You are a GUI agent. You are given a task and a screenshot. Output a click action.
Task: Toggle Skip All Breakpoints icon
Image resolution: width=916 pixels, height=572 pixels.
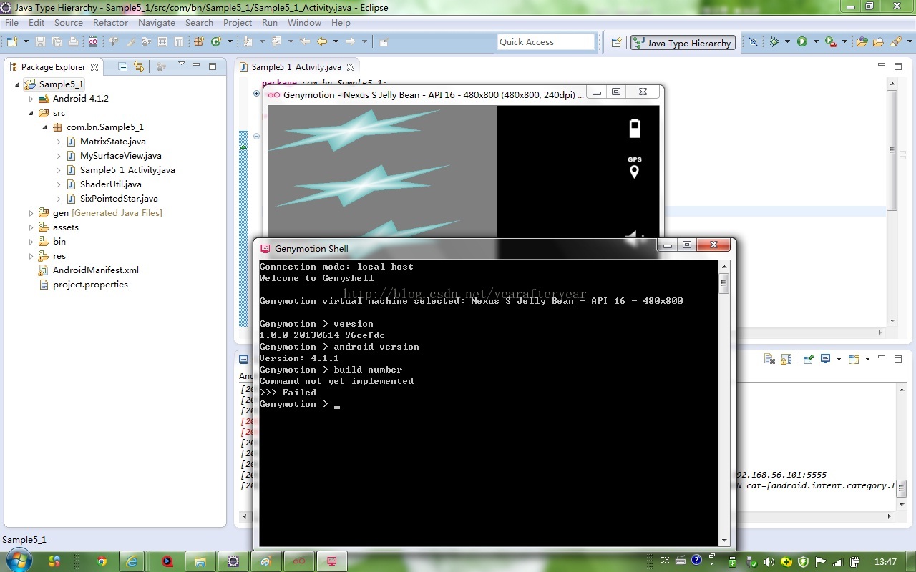click(x=753, y=42)
